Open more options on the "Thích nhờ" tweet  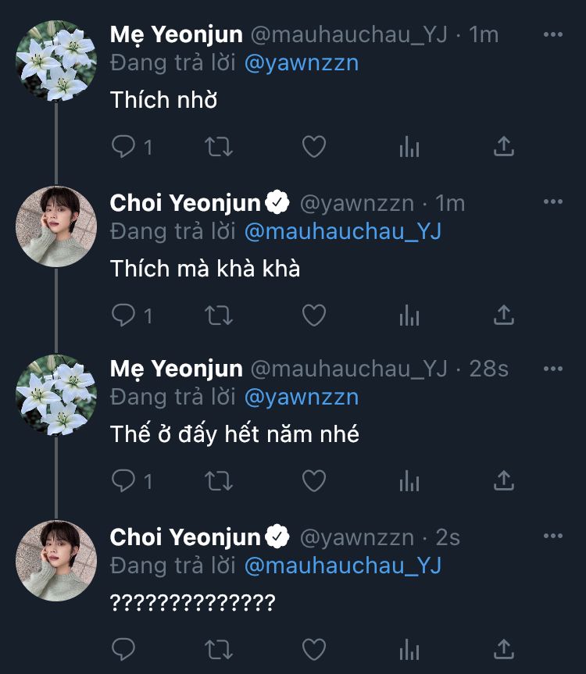pyautogui.click(x=552, y=34)
